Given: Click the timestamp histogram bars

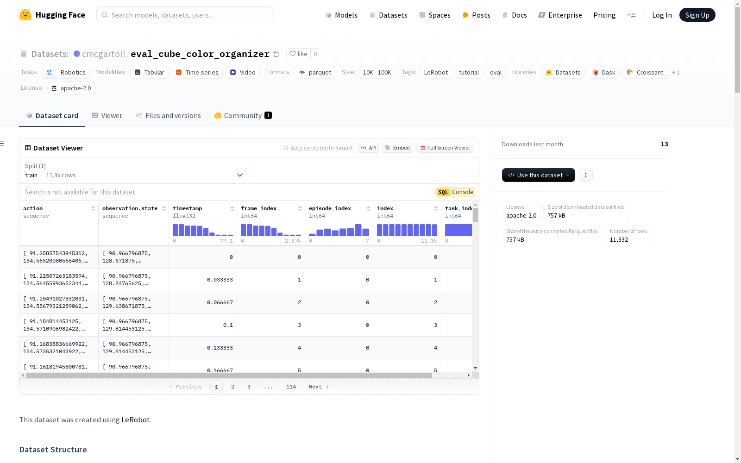Looking at the screenshot, I should coord(203,230).
